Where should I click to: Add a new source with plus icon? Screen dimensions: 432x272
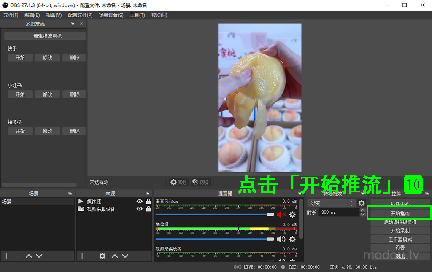click(x=82, y=256)
